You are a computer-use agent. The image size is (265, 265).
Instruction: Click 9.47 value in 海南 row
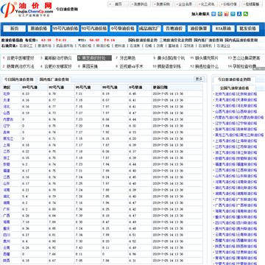[106, 222]
